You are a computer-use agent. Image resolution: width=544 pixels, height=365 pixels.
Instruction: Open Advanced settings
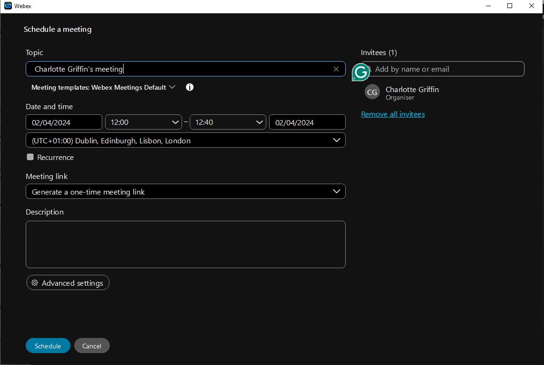coord(68,282)
